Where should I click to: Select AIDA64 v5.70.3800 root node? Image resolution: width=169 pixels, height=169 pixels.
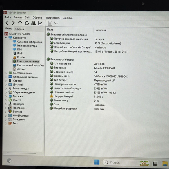[x=17, y=34]
